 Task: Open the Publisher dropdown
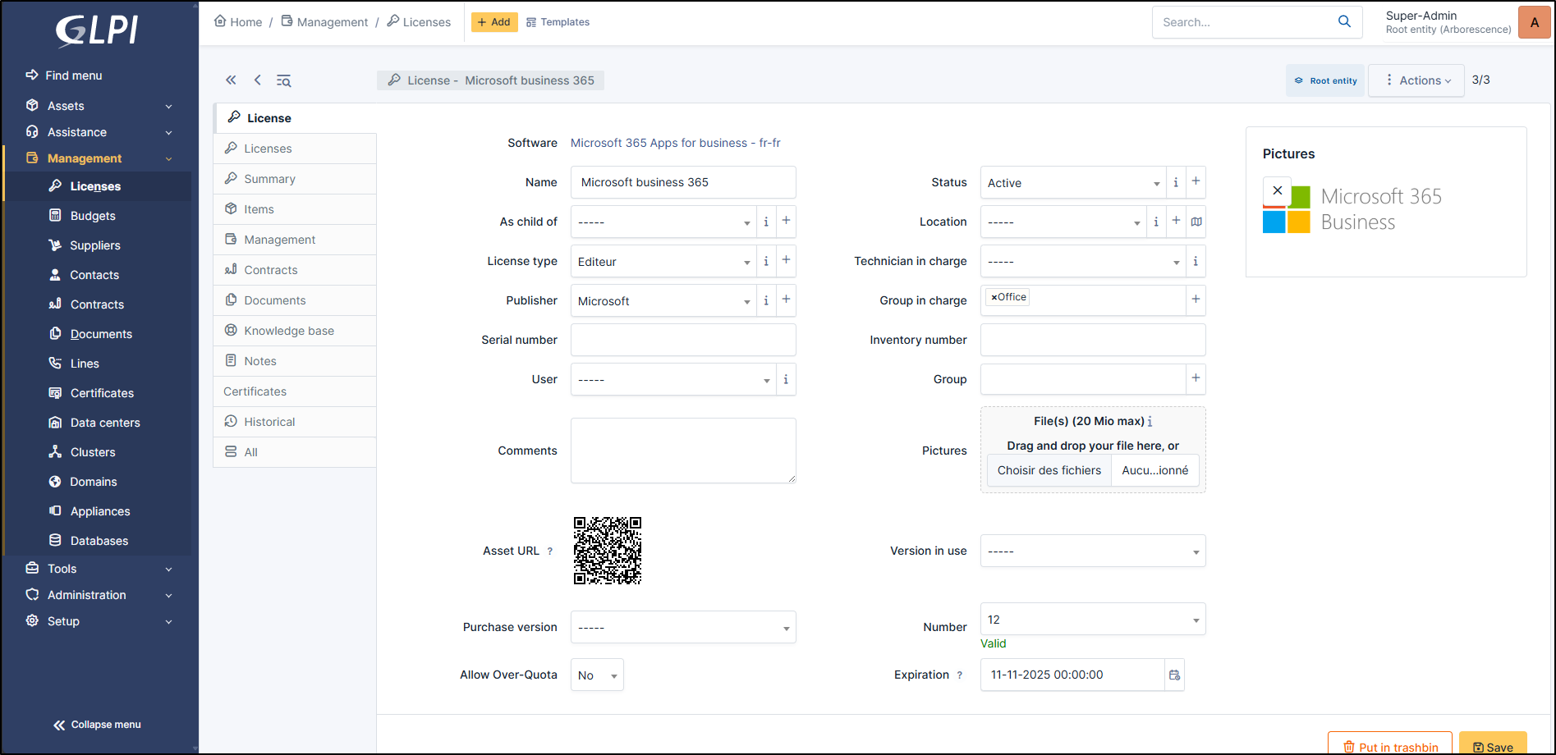pos(663,300)
